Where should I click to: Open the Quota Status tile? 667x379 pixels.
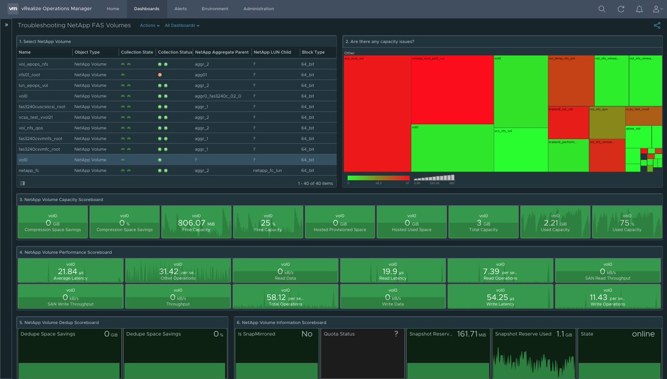[362, 353]
